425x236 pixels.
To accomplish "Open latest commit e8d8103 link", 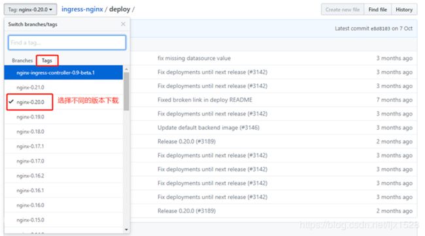I will [x=381, y=29].
